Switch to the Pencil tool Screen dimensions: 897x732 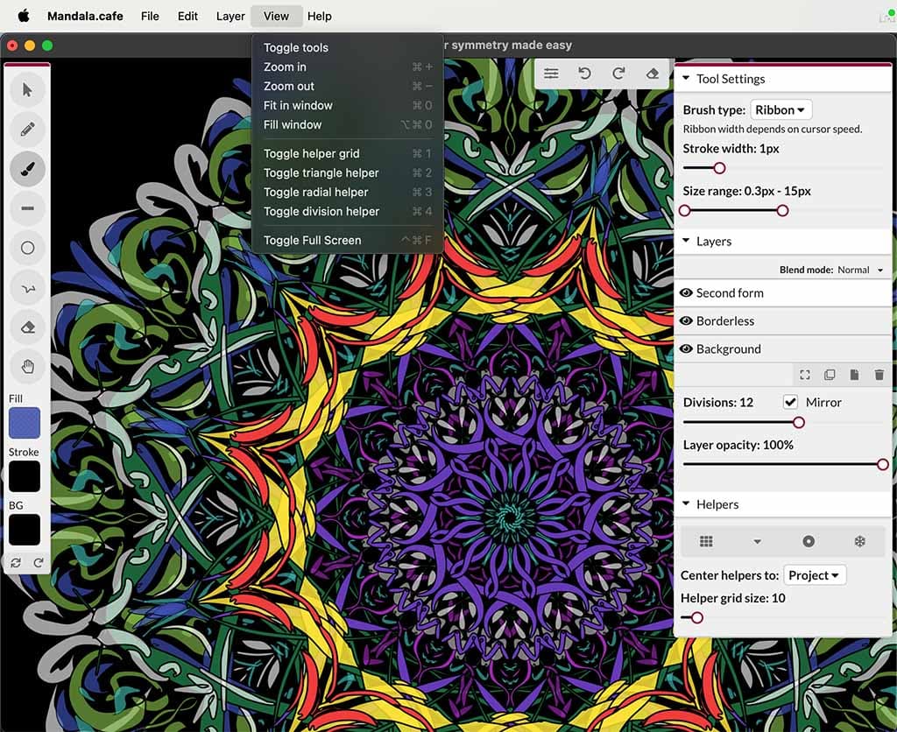(27, 129)
